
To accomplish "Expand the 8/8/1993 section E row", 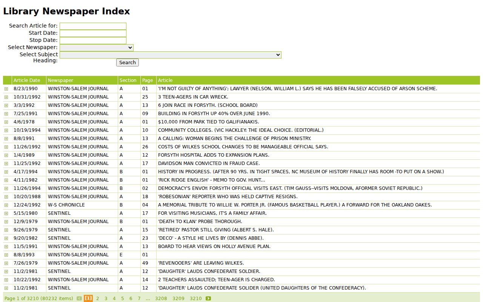I will point(6,255).
